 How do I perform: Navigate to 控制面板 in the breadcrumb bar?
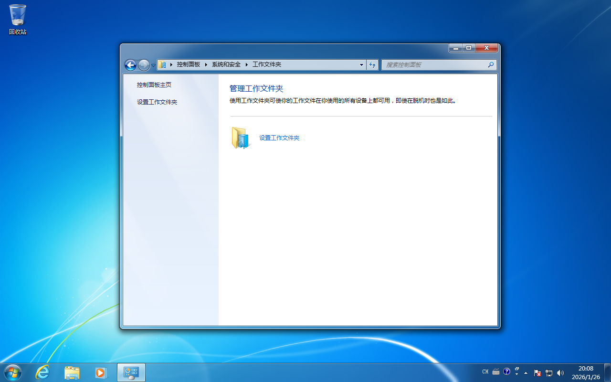(189, 64)
